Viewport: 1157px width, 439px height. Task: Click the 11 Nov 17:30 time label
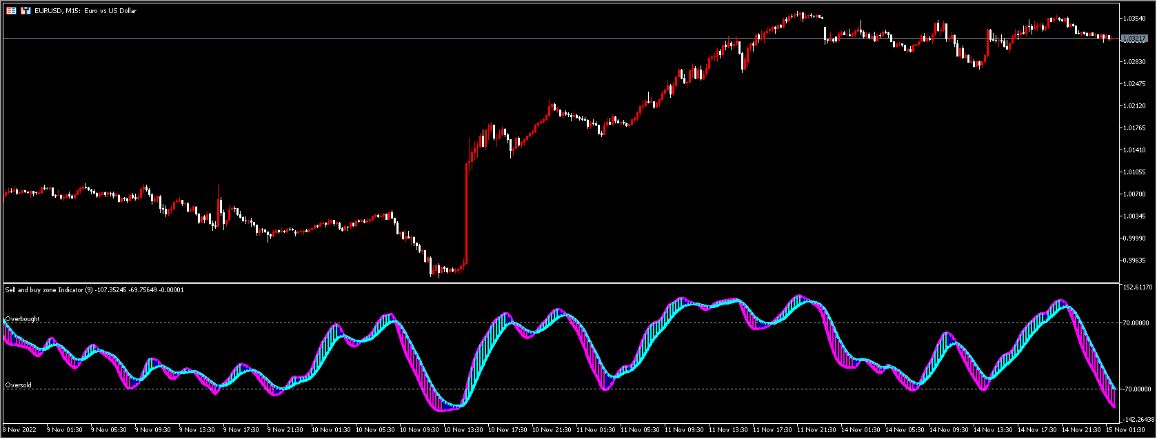pos(772,430)
